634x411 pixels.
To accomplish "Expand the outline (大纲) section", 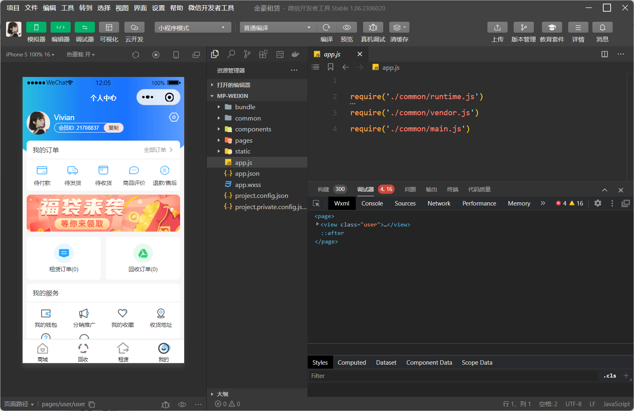I will click(257, 394).
